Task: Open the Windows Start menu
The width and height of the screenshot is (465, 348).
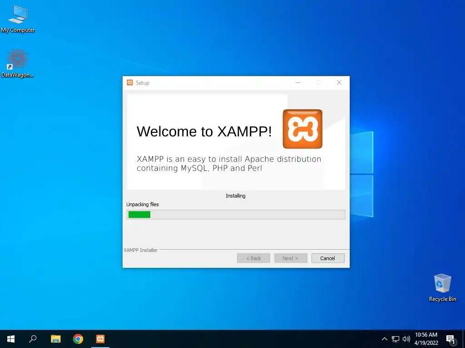Action: click(x=11, y=339)
